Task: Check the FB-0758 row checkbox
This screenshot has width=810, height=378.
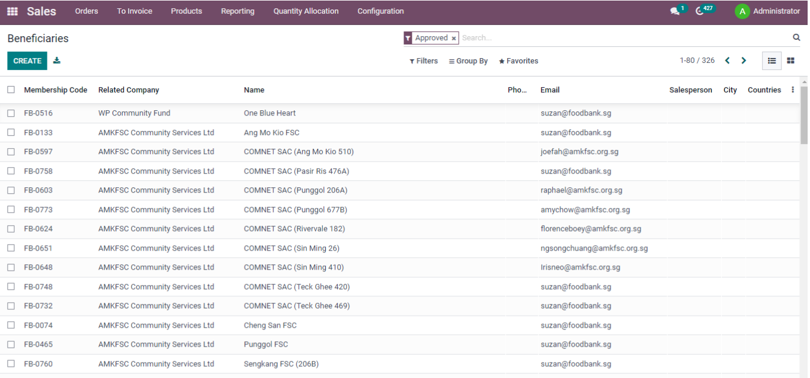Action: 11,171
